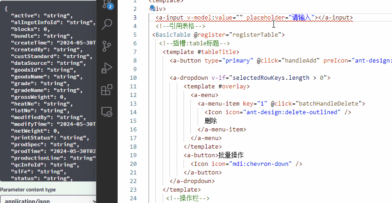392x203 pixels.
Task: Open the Remote Explorer view
Action: [x=107, y=111]
